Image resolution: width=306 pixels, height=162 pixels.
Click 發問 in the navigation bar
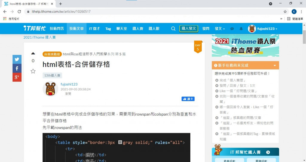[x=206, y=29]
